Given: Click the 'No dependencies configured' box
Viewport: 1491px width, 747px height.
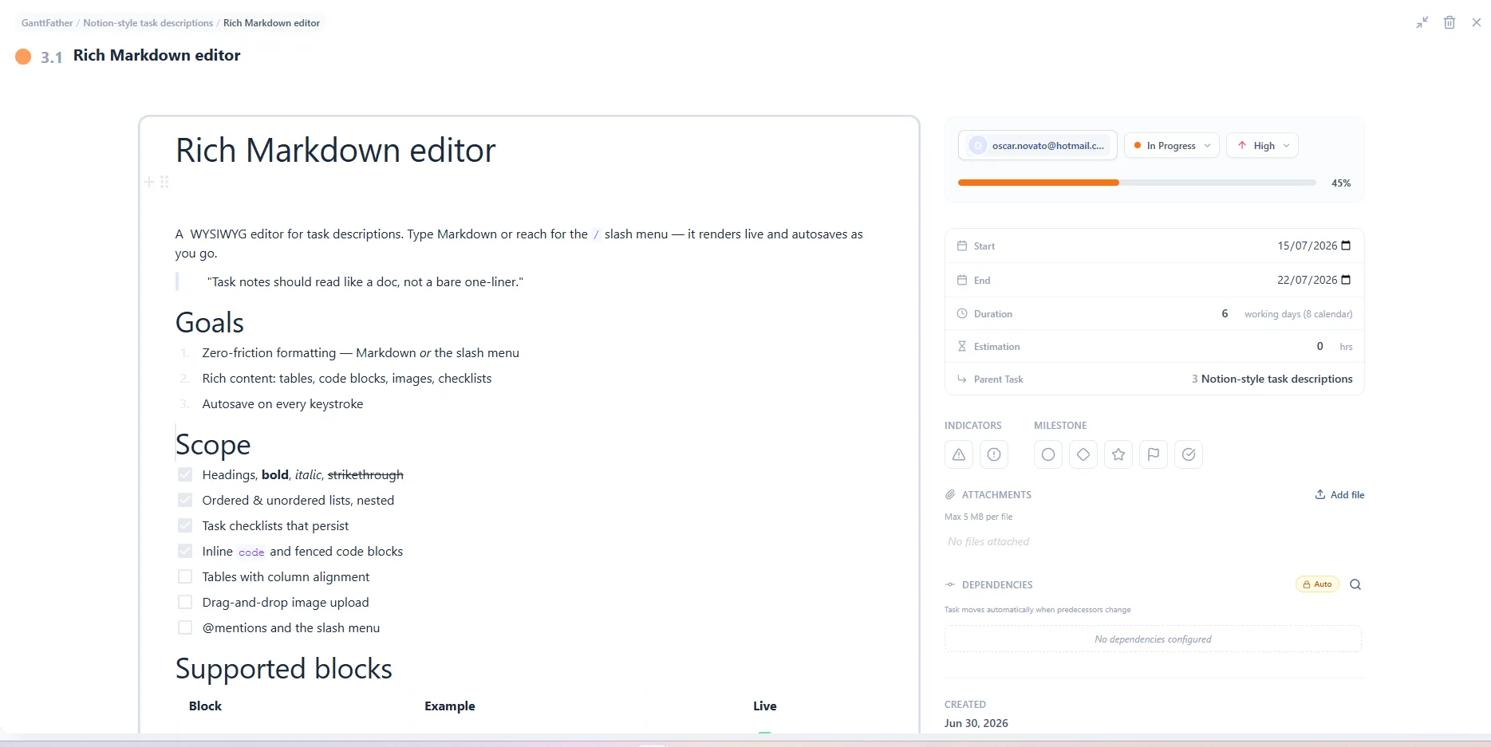Looking at the screenshot, I should pyautogui.click(x=1153, y=639).
